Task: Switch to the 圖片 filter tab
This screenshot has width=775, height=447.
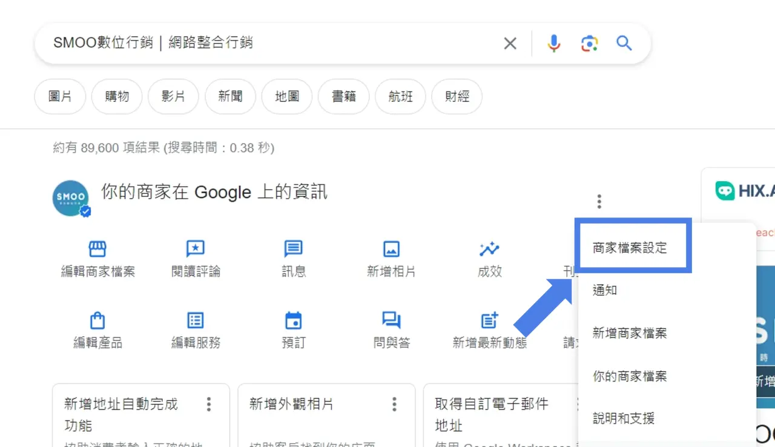Action: (x=60, y=96)
